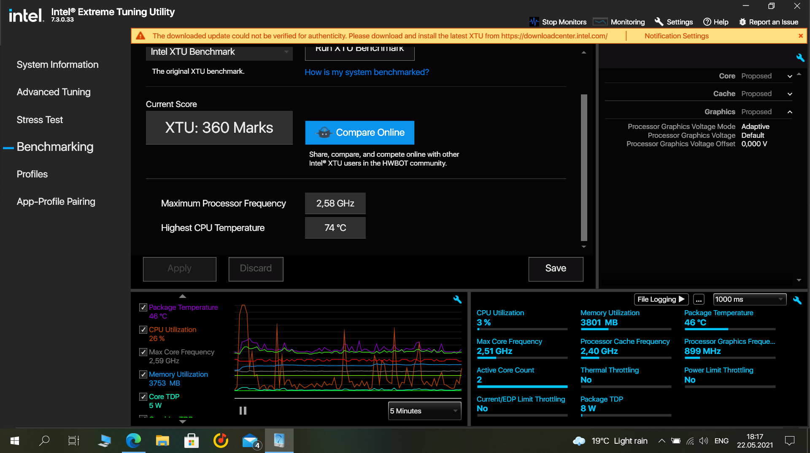Uncheck Memory Utilization graph checkbox

point(143,374)
